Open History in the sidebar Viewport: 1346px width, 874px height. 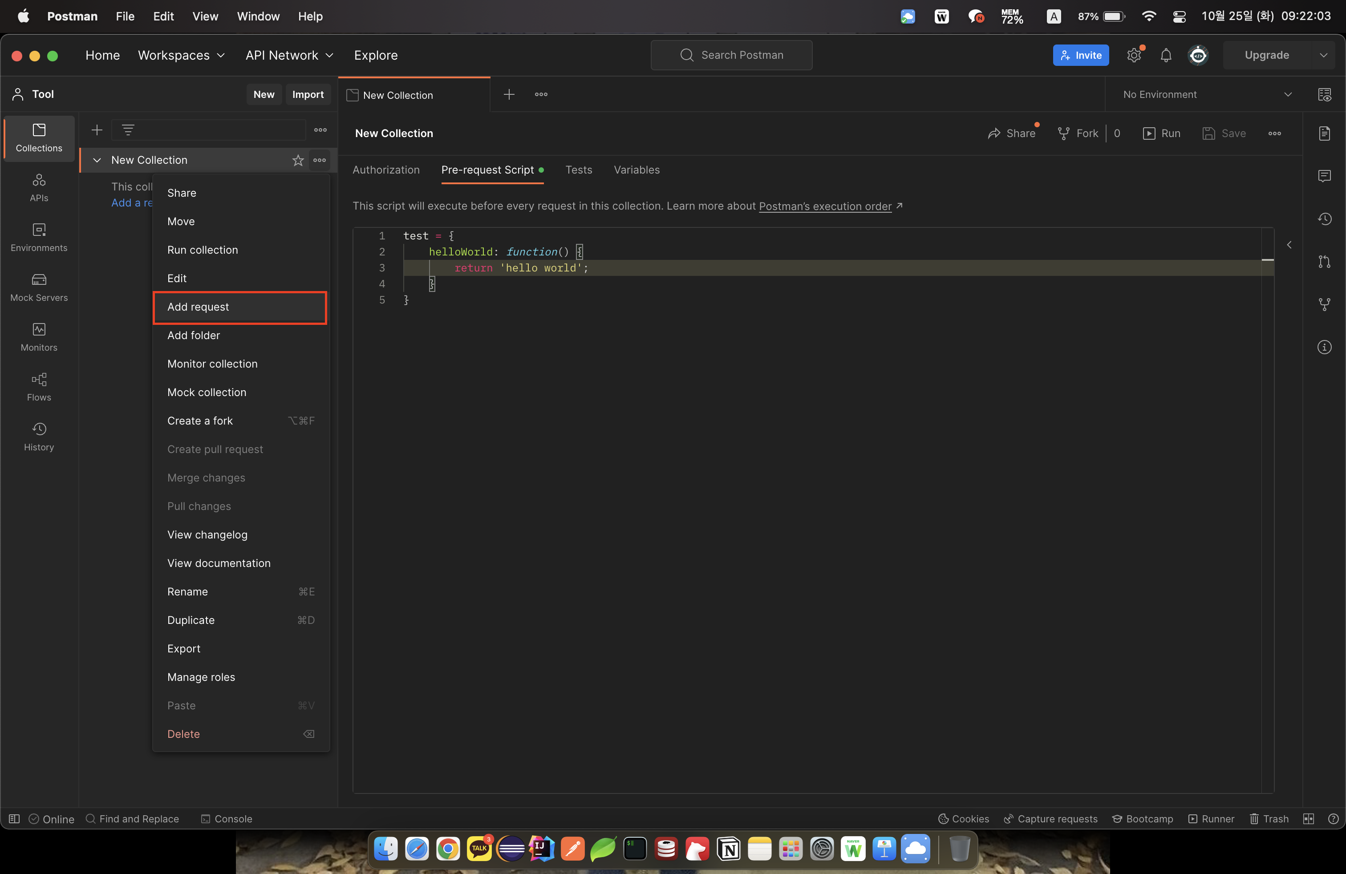pos(38,437)
